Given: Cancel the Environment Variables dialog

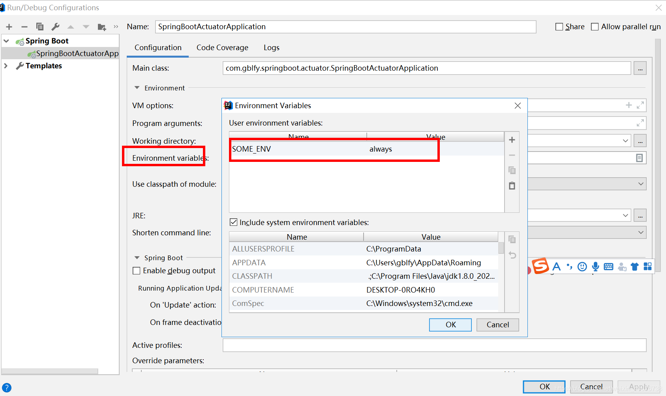Looking at the screenshot, I should [x=497, y=325].
